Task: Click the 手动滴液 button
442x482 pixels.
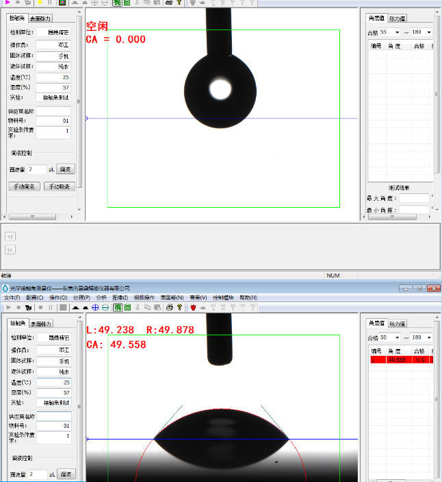Action: 24,186
